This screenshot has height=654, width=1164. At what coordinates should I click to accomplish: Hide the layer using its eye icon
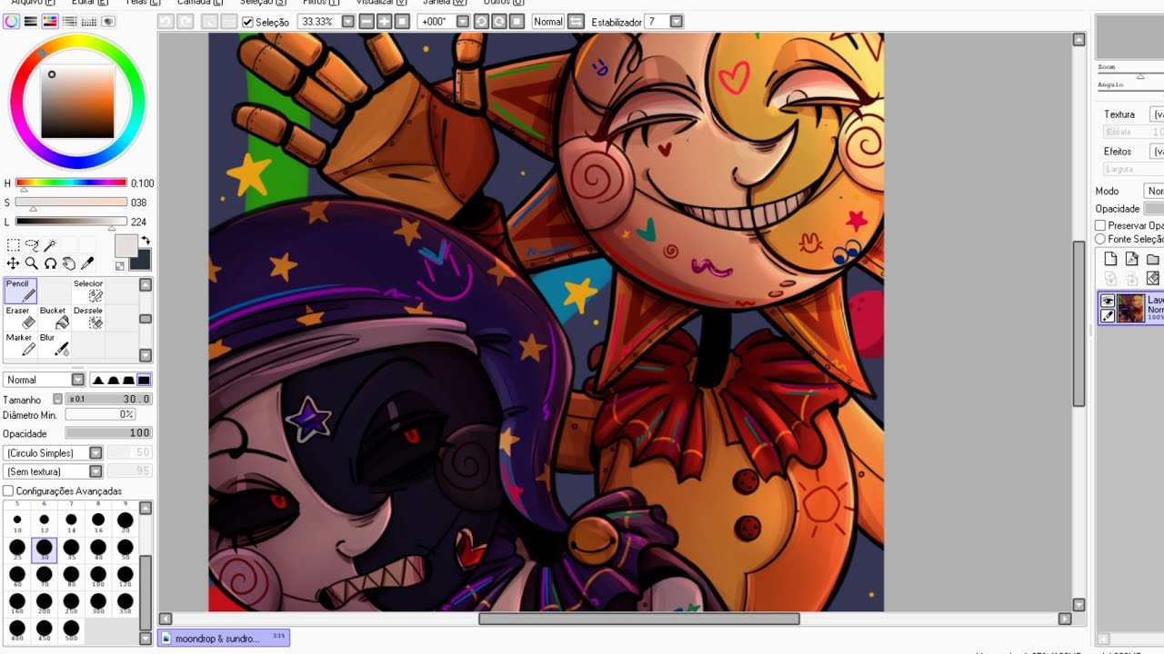tap(1108, 301)
